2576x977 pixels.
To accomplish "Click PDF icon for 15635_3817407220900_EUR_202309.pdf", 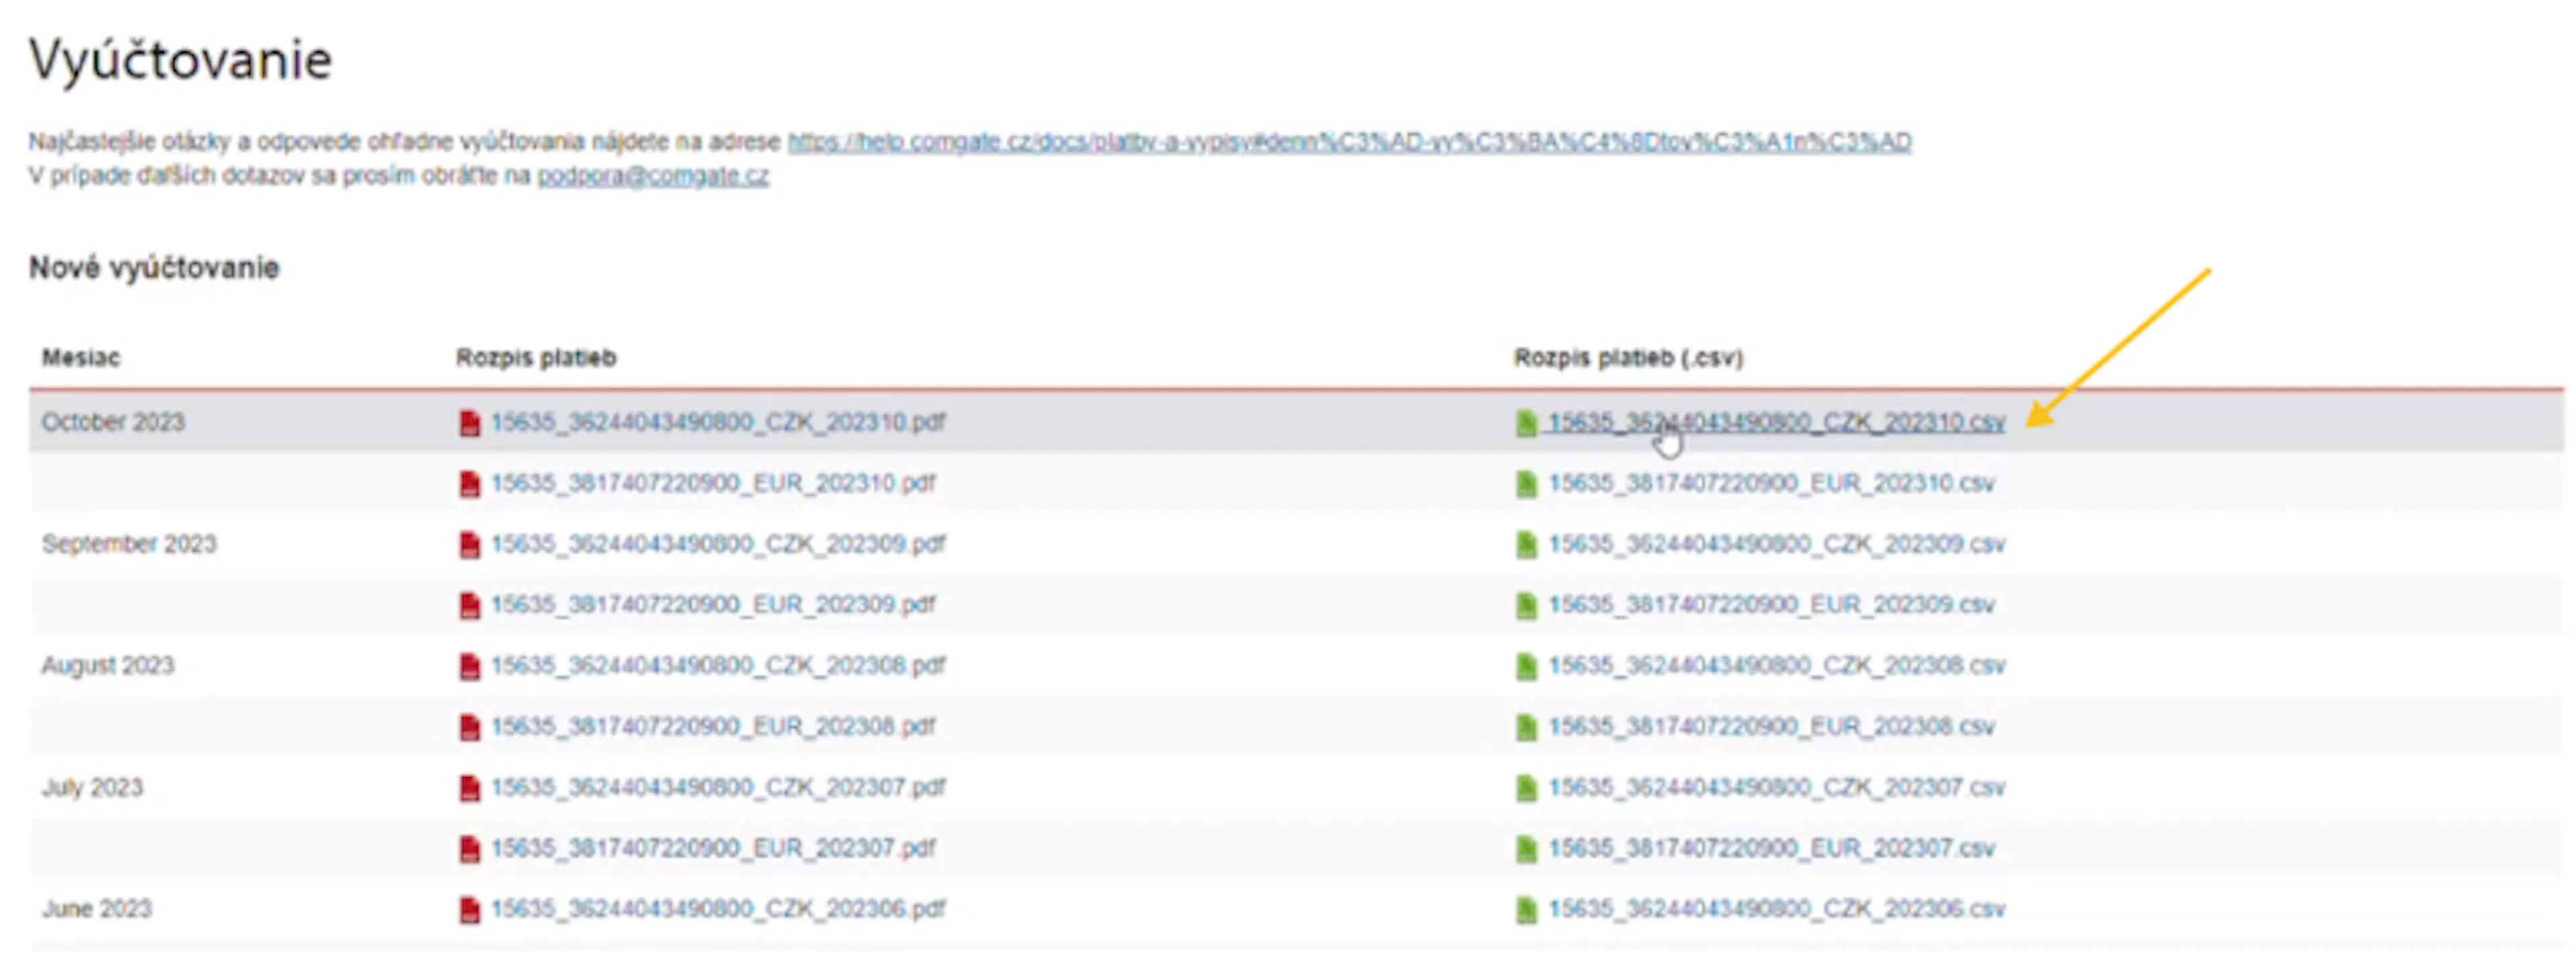I will [469, 606].
